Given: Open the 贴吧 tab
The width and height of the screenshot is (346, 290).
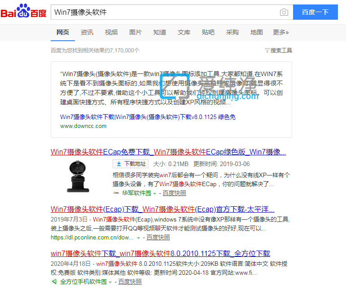Looking at the screenshot, I should (x=208, y=32).
